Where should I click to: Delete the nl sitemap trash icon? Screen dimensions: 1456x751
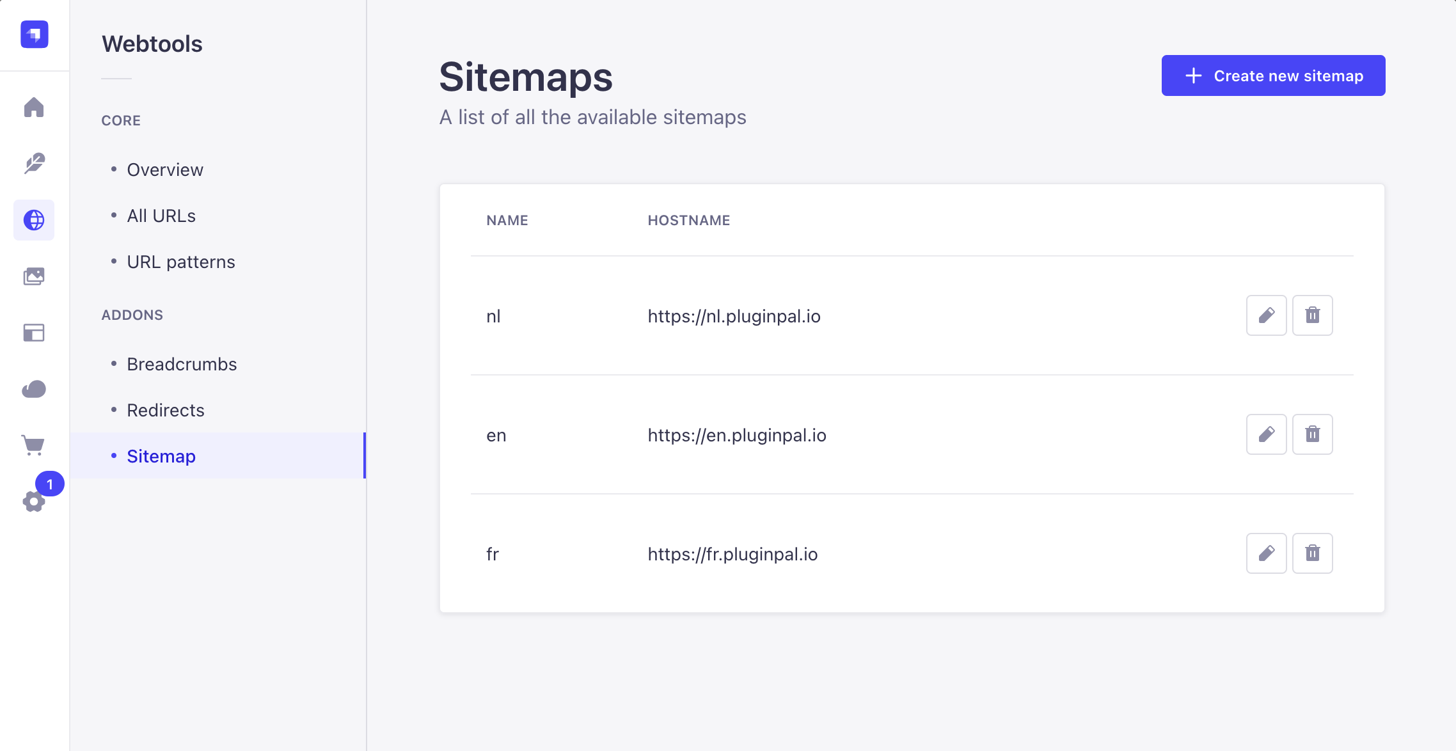pos(1313,315)
